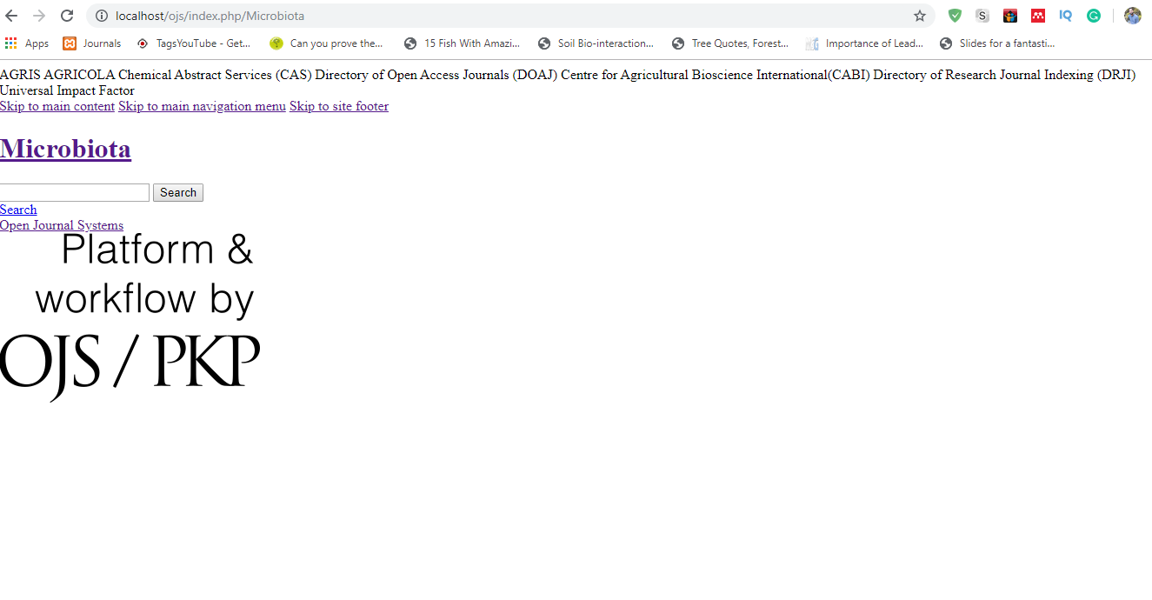Go back to the previous page
Image resolution: width=1152 pixels, height=600 pixels.
pos(11,16)
